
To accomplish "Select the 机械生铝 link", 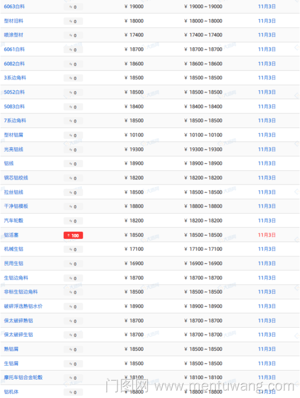I will pyautogui.click(x=13, y=249).
